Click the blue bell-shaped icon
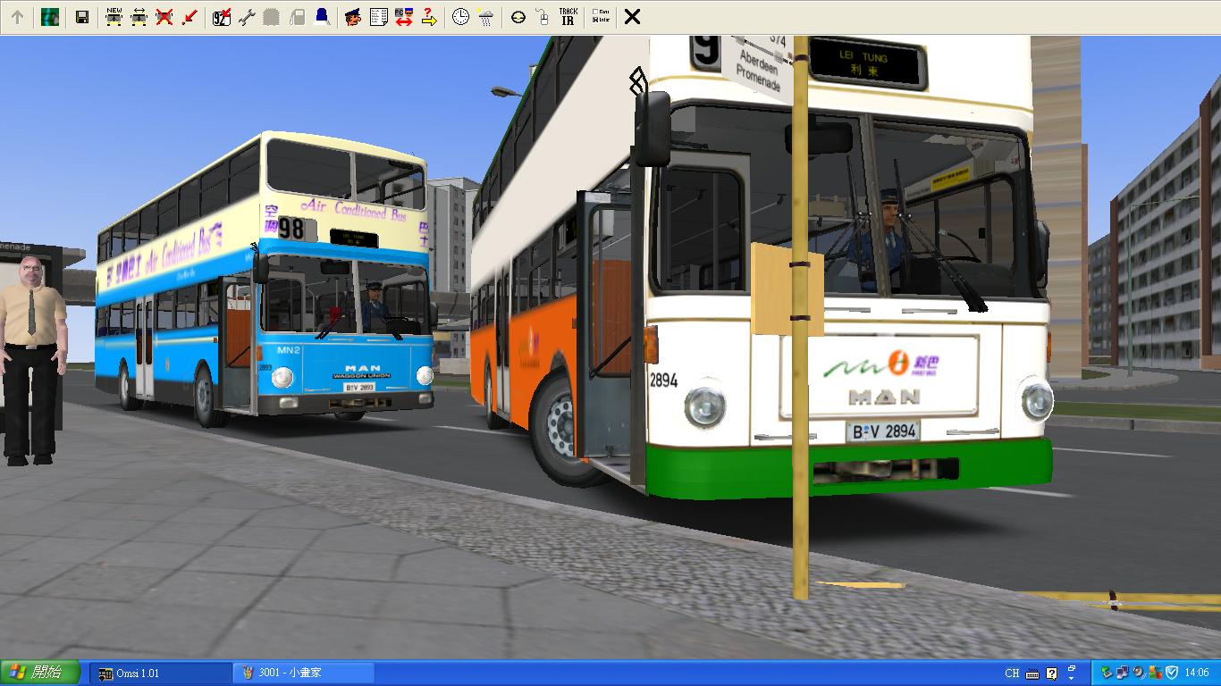This screenshot has height=686, width=1221. [x=322, y=17]
